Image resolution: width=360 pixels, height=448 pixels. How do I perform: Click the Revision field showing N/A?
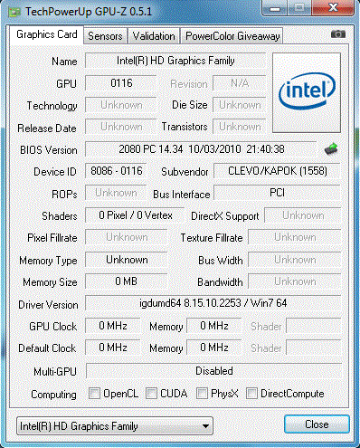(240, 83)
